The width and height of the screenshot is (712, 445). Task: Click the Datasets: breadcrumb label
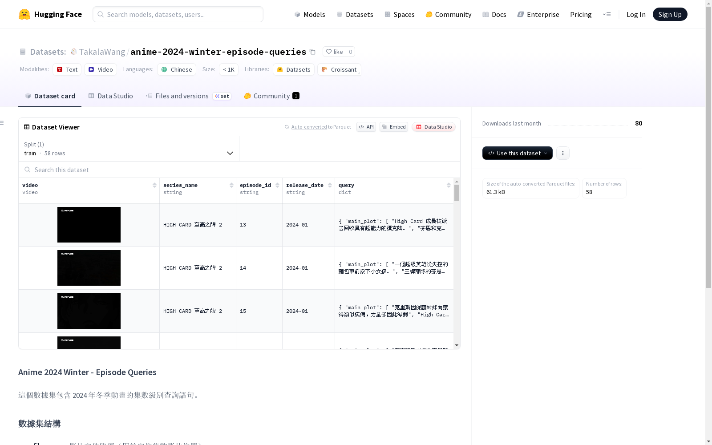[48, 52]
